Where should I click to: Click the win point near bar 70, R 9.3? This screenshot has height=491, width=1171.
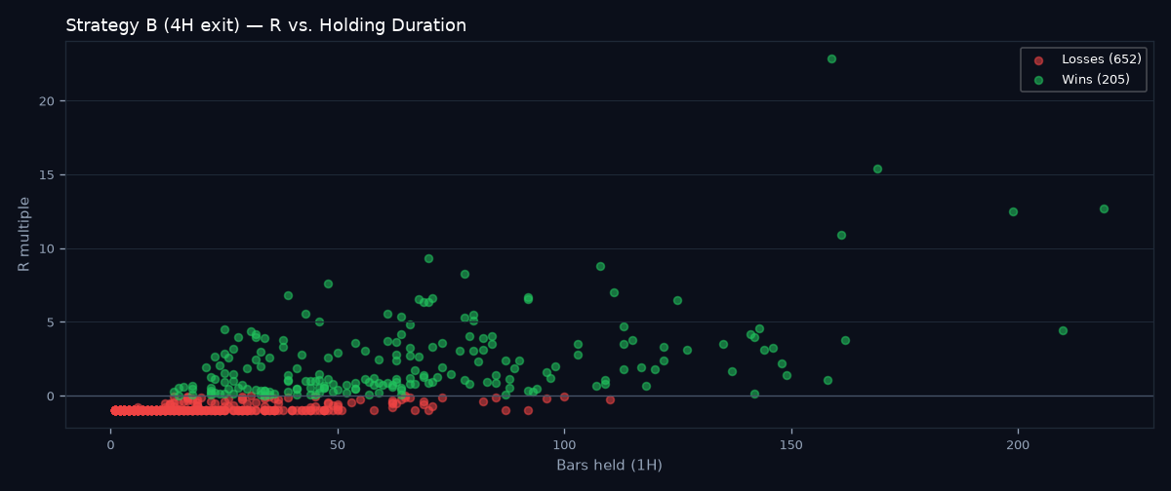428,258
